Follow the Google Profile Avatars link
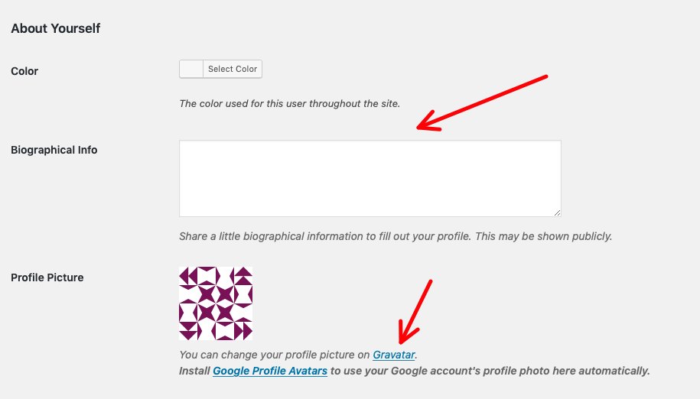This screenshot has width=700, height=399. pyautogui.click(x=270, y=371)
